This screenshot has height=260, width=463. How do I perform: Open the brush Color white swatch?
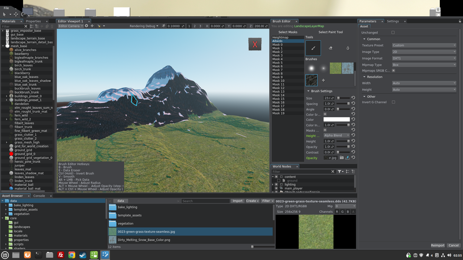click(x=336, y=120)
